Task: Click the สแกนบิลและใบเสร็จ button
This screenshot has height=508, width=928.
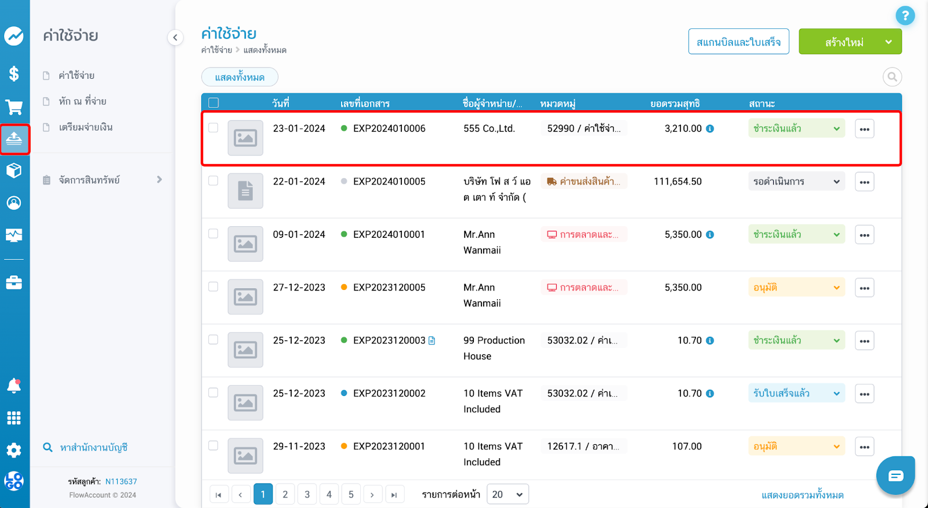Action: point(738,42)
